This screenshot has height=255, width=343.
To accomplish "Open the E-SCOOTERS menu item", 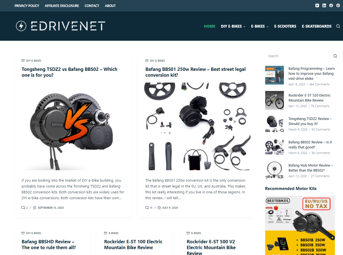I will point(285,26).
